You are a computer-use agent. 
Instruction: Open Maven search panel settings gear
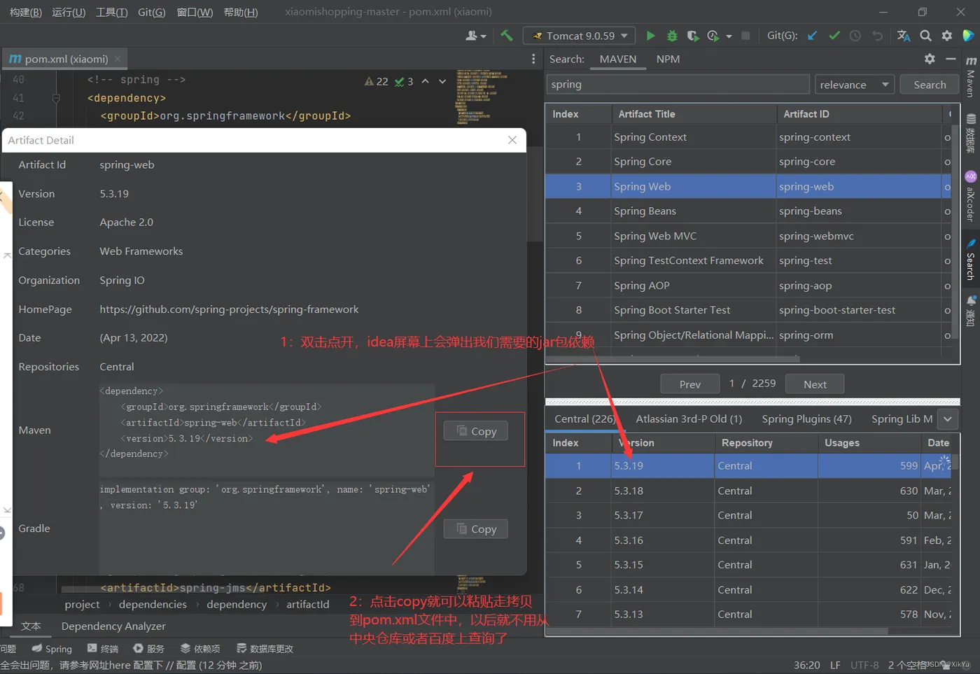(930, 59)
